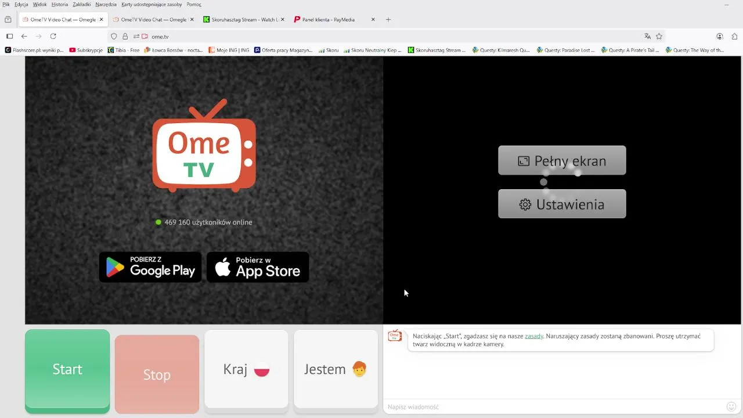
Task: Toggle the browser sidebar icon
Action: click(x=9, y=36)
